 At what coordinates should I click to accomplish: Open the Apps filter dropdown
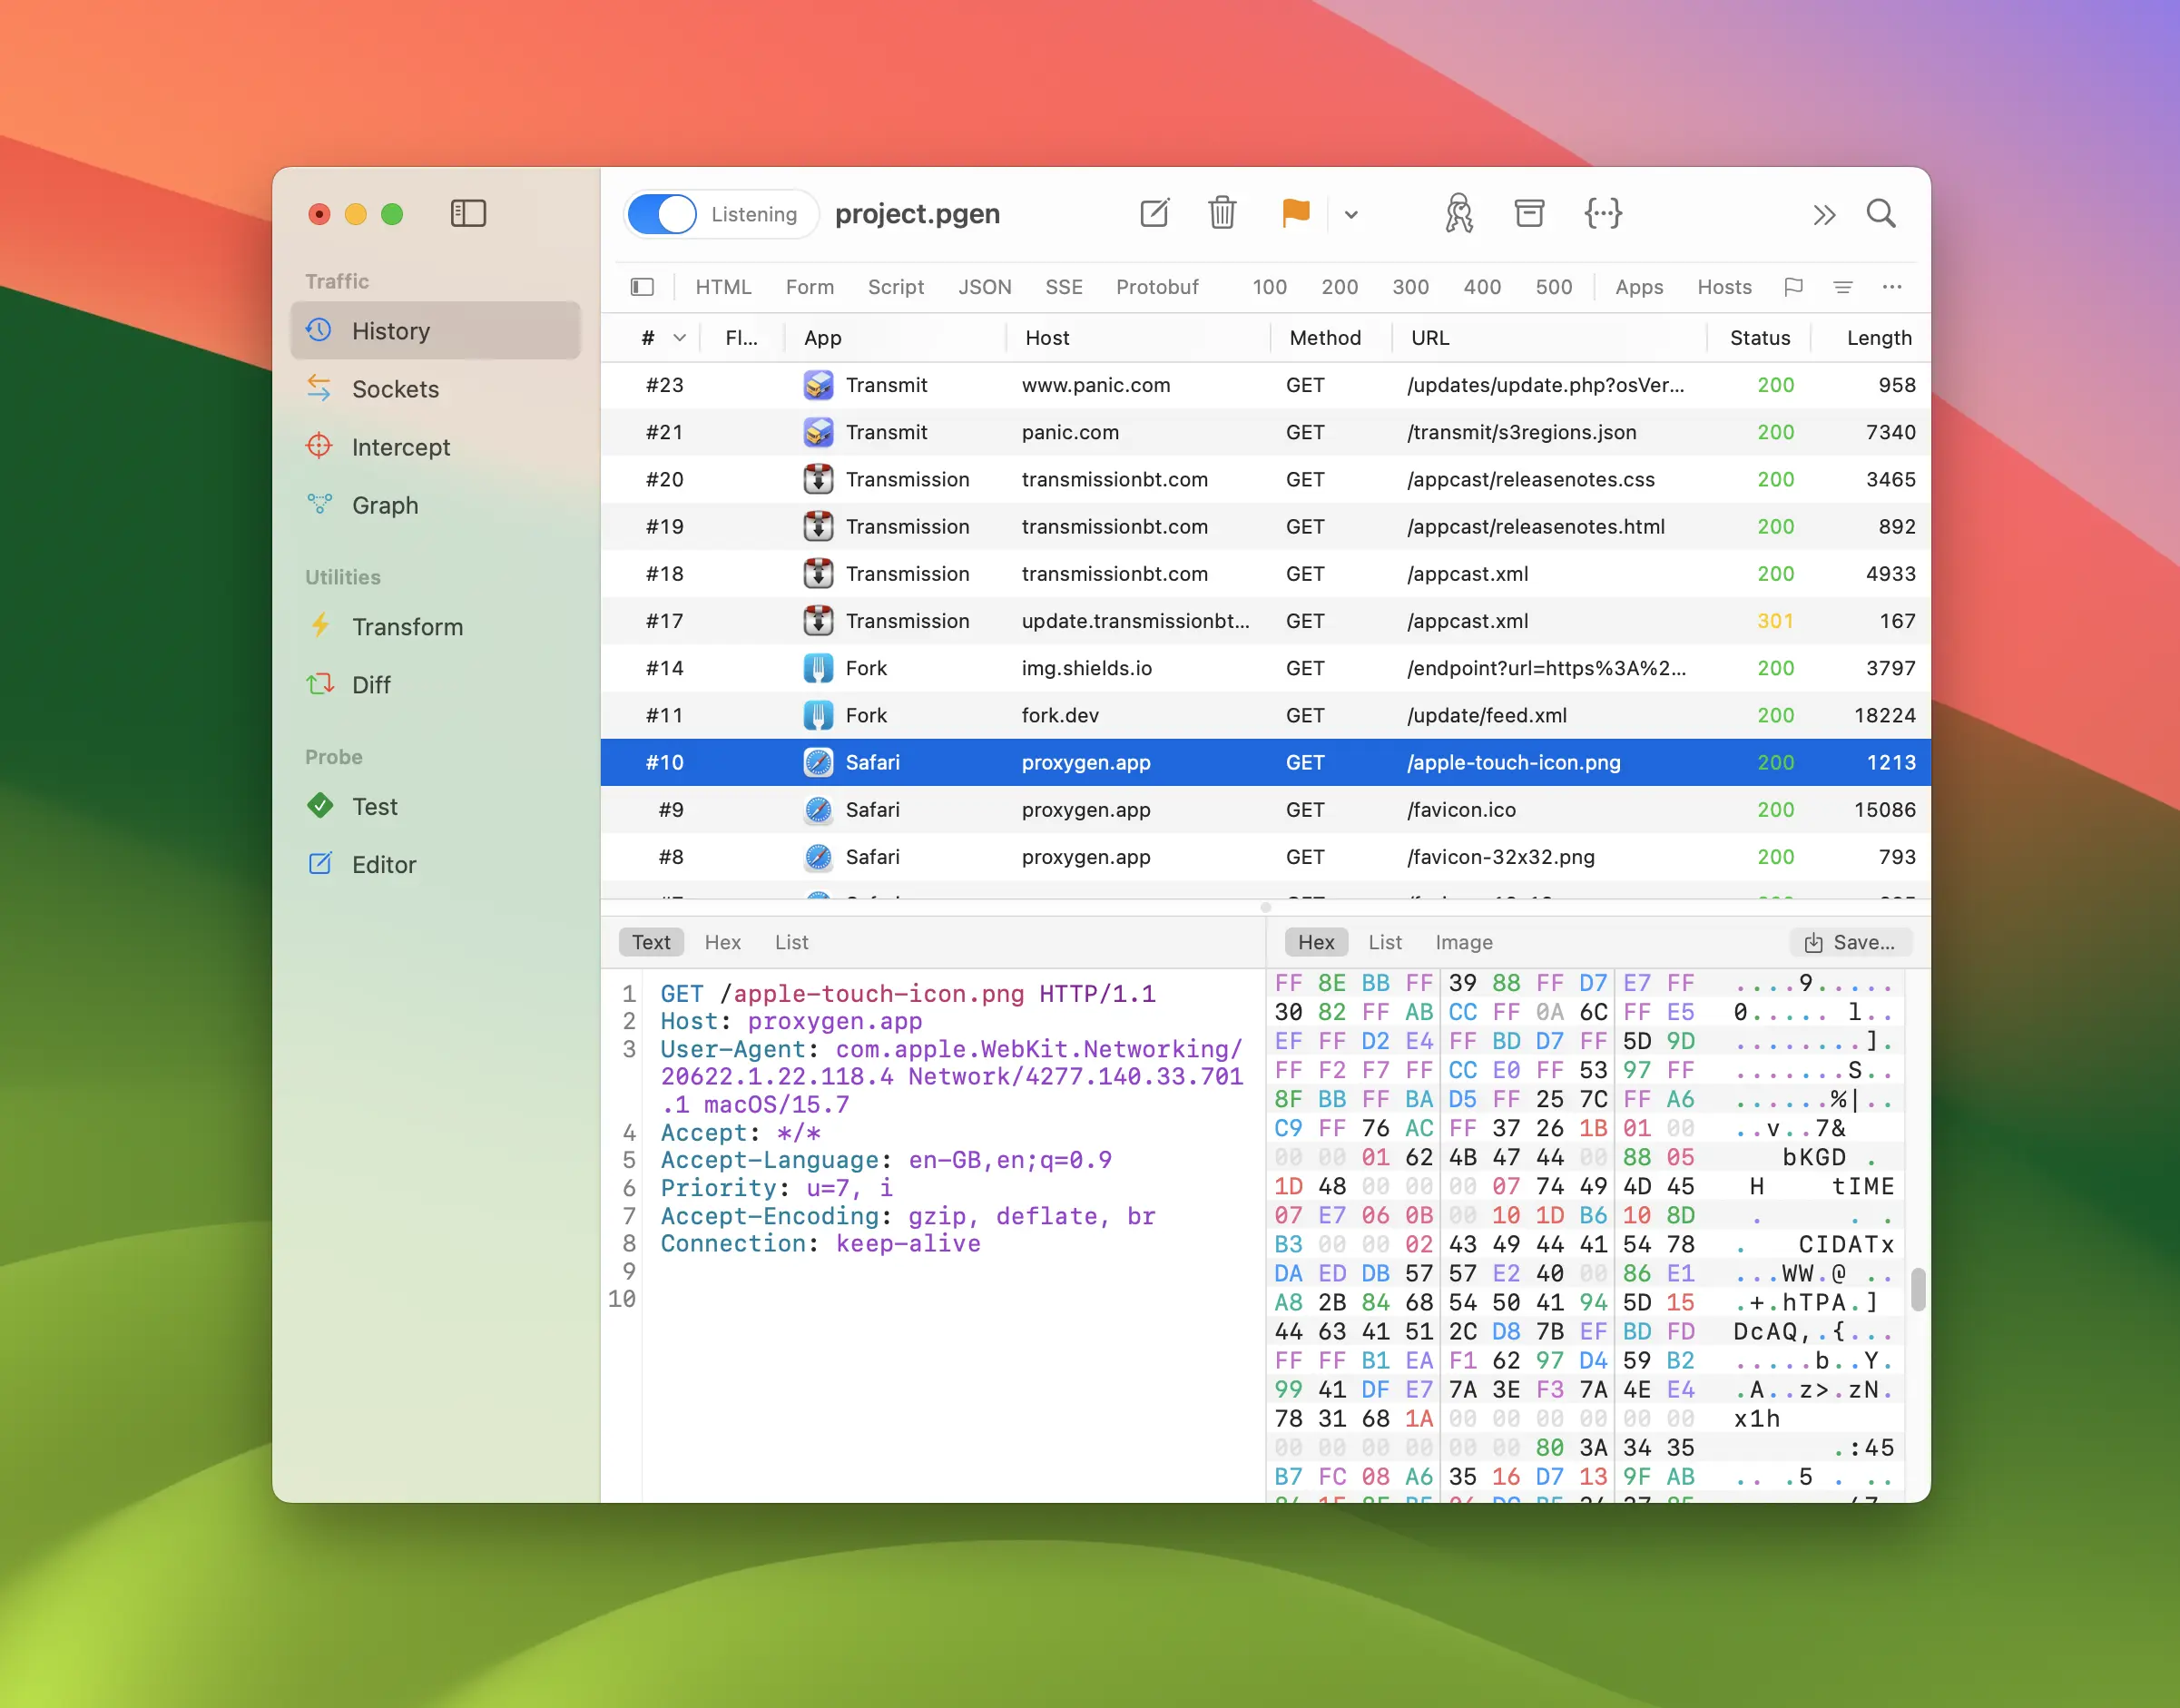[1638, 287]
